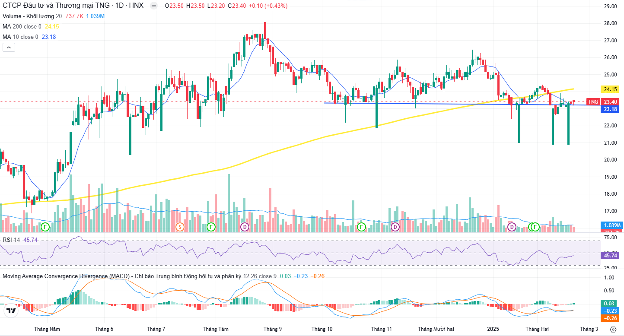Click the TradingView logo icon
Screen dimensions: 624x336
click(11, 311)
